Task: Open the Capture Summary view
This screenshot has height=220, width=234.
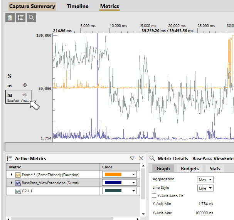Action: coord(32,6)
